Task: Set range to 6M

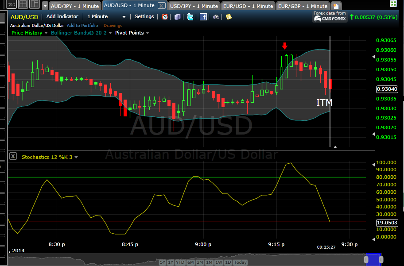Action: 190,262
